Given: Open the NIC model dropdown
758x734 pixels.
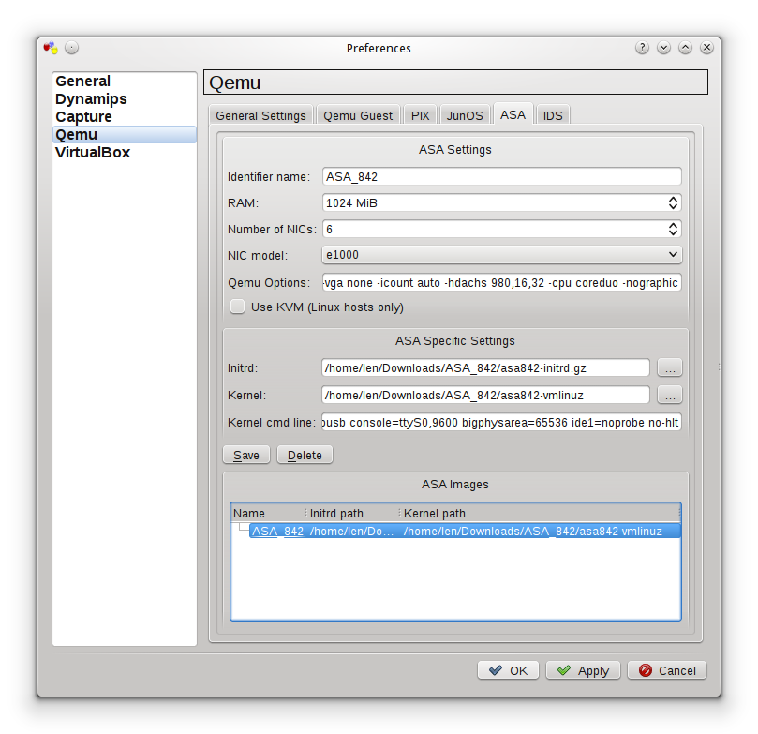Looking at the screenshot, I should (x=502, y=255).
